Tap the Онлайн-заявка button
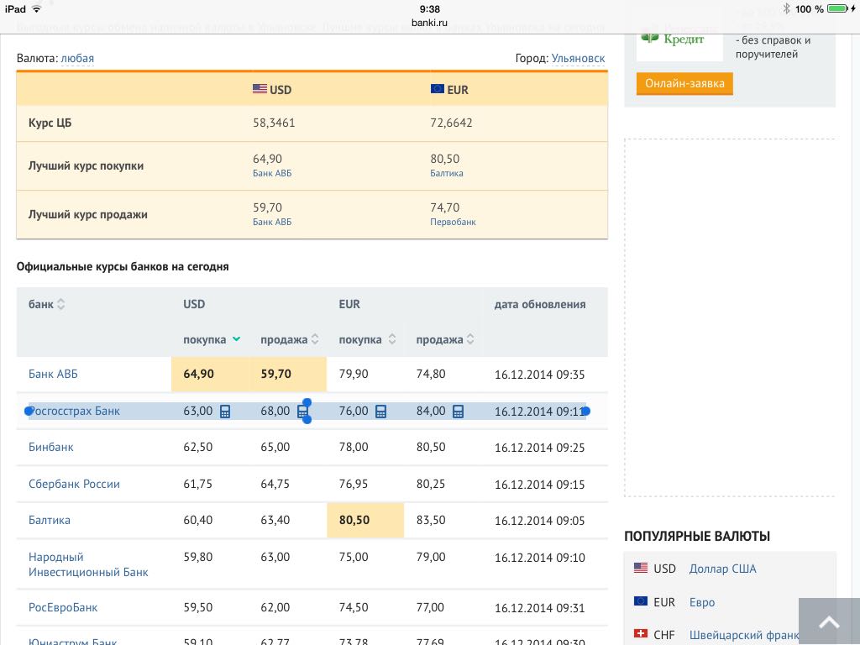 (684, 84)
